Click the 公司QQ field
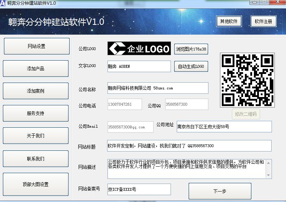This screenshot has height=202, width=286. [x=186, y=104]
